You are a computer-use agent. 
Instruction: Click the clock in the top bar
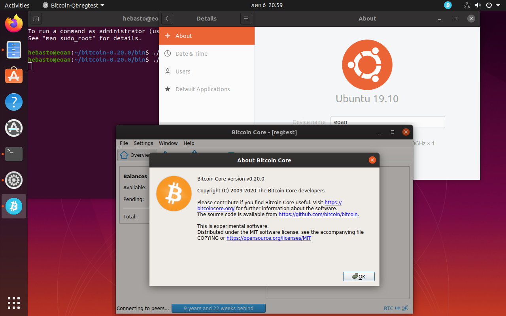click(266, 5)
